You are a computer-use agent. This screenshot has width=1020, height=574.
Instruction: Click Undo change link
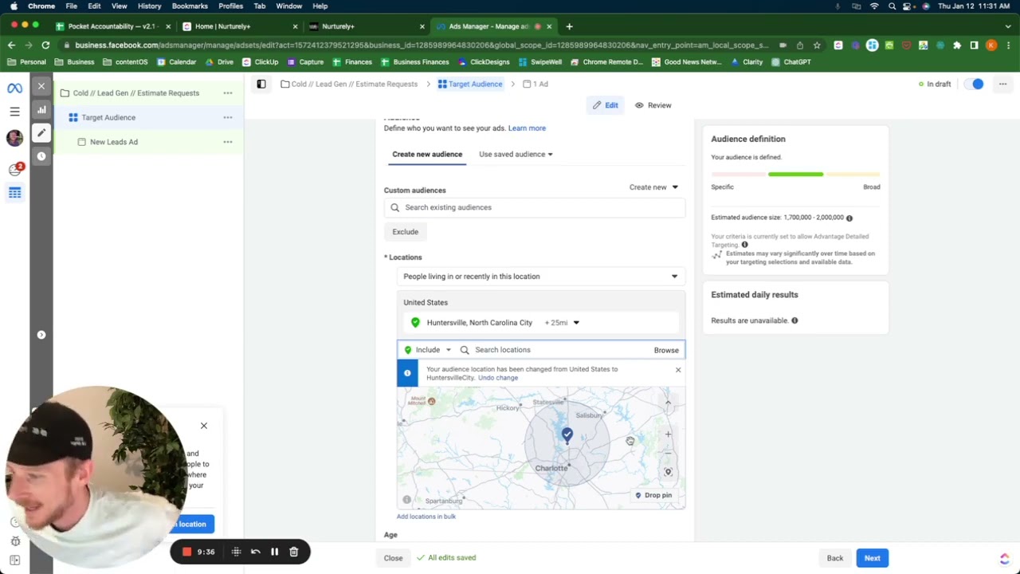498,378
